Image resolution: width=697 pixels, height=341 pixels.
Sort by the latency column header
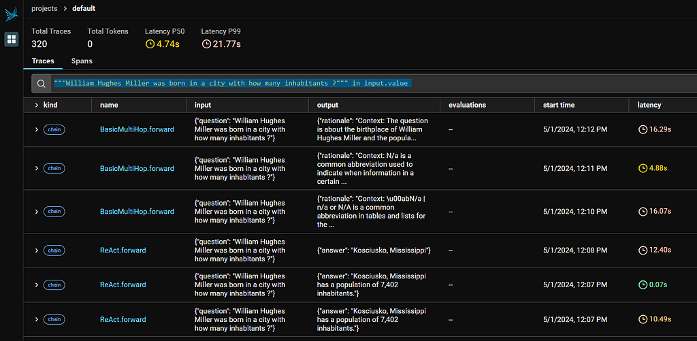coord(649,105)
